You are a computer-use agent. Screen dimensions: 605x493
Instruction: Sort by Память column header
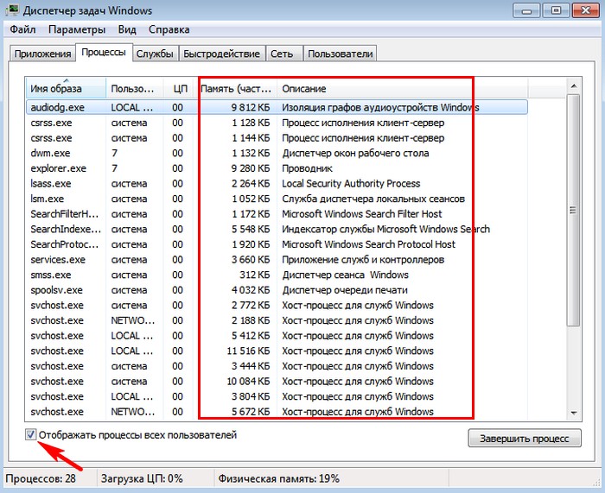235,89
